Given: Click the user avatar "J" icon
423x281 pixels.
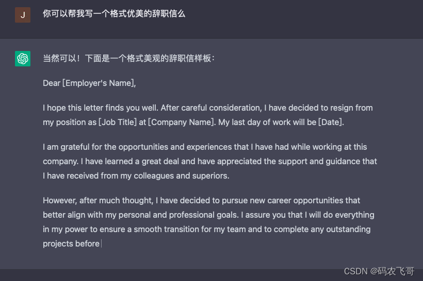Looking at the screenshot, I should point(23,15).
